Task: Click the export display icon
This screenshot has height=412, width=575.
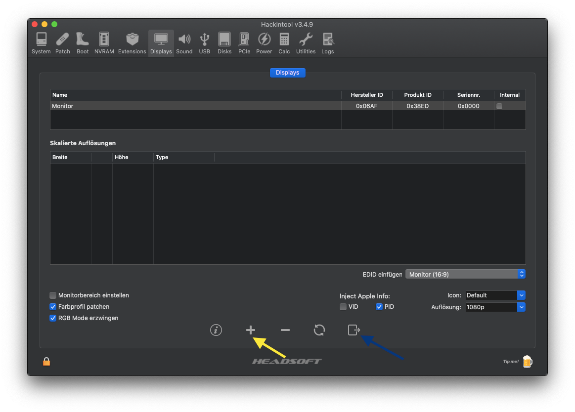Action: tap(354, 330)
